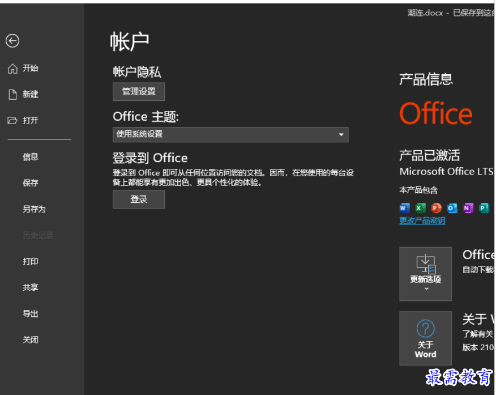Click the 管理设置 button
Viewport: 496px width, 395px height.
[x=139, y=91]
